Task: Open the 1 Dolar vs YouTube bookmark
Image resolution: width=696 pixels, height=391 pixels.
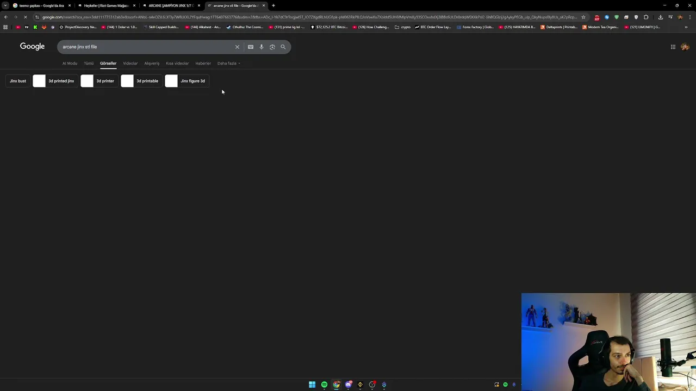Action: click(x=119, y=27)
